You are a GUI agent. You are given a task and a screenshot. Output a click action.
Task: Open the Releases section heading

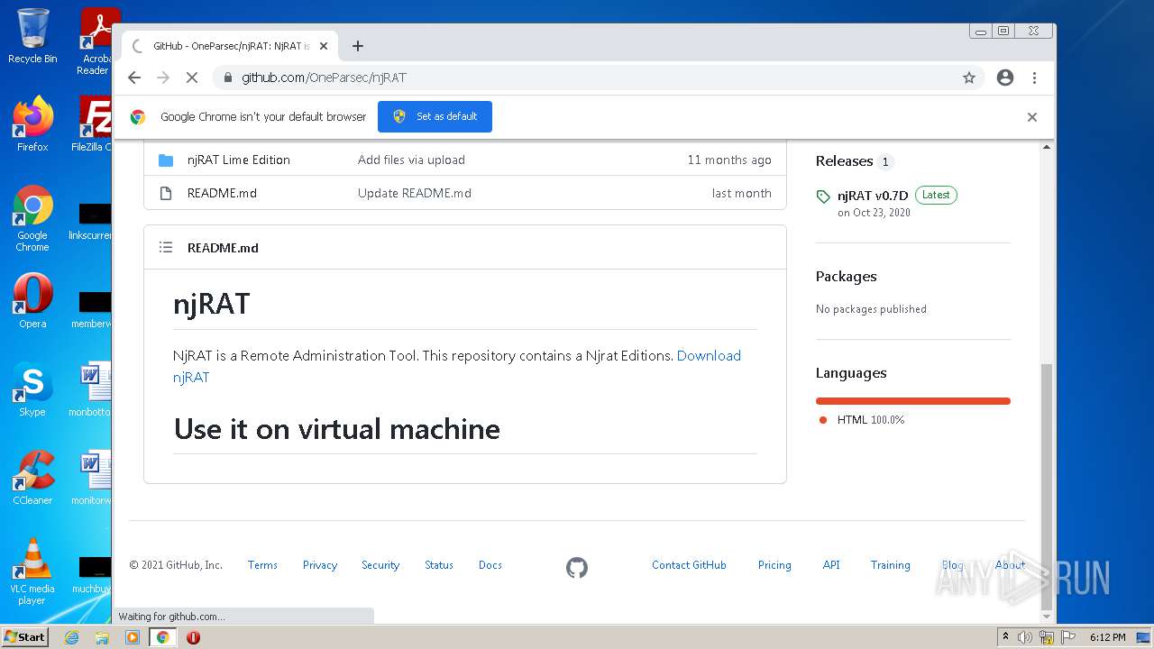(x=844, y=161)
